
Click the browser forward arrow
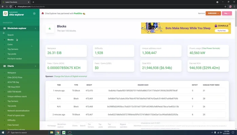coord(7,6)
